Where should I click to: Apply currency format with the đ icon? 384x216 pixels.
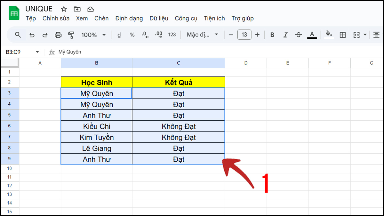[119, 35]
